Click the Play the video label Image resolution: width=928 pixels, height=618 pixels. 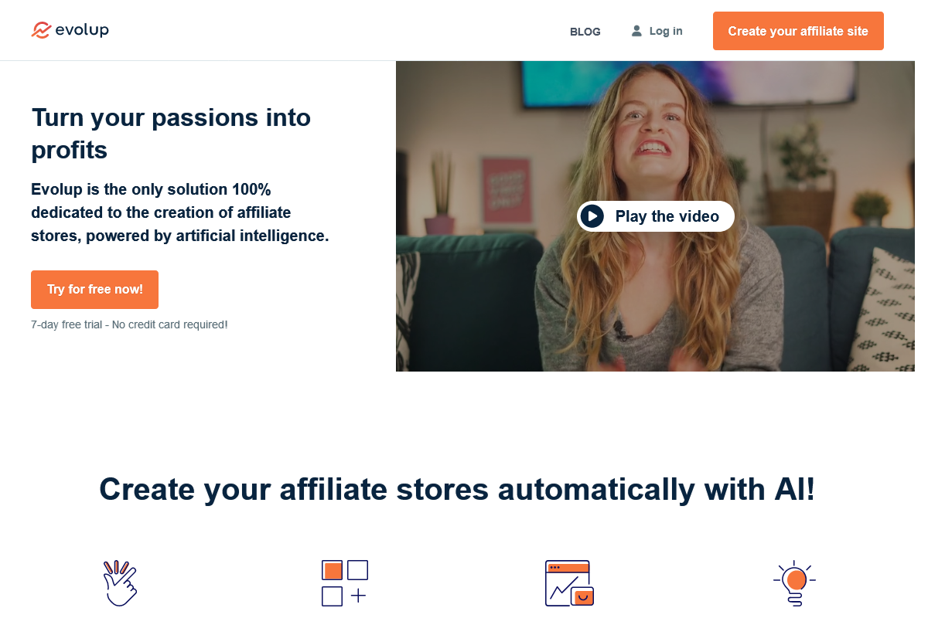click(667, 216)
